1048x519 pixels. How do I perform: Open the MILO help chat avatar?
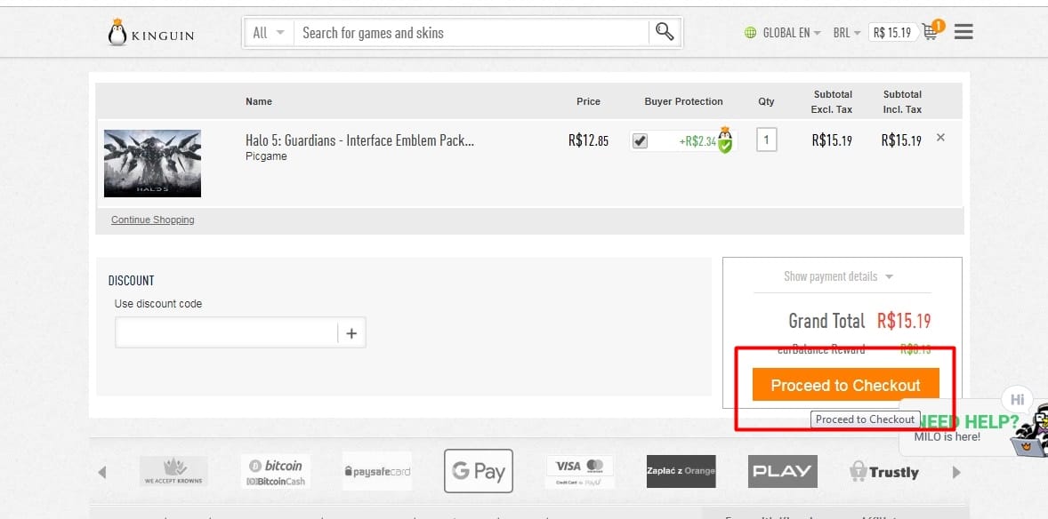[x=1030, y=432]
